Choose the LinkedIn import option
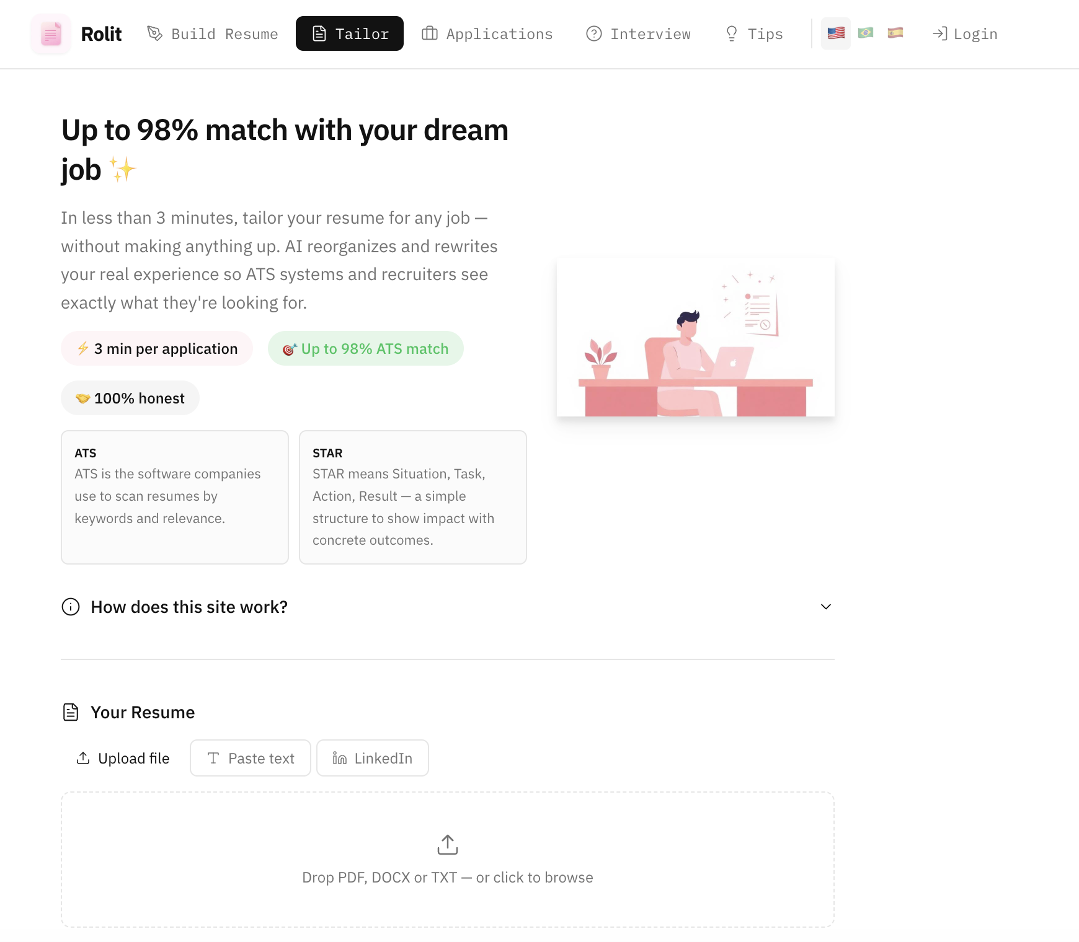The width and height of the screenshot is (1079, 942). click(372, 758)
